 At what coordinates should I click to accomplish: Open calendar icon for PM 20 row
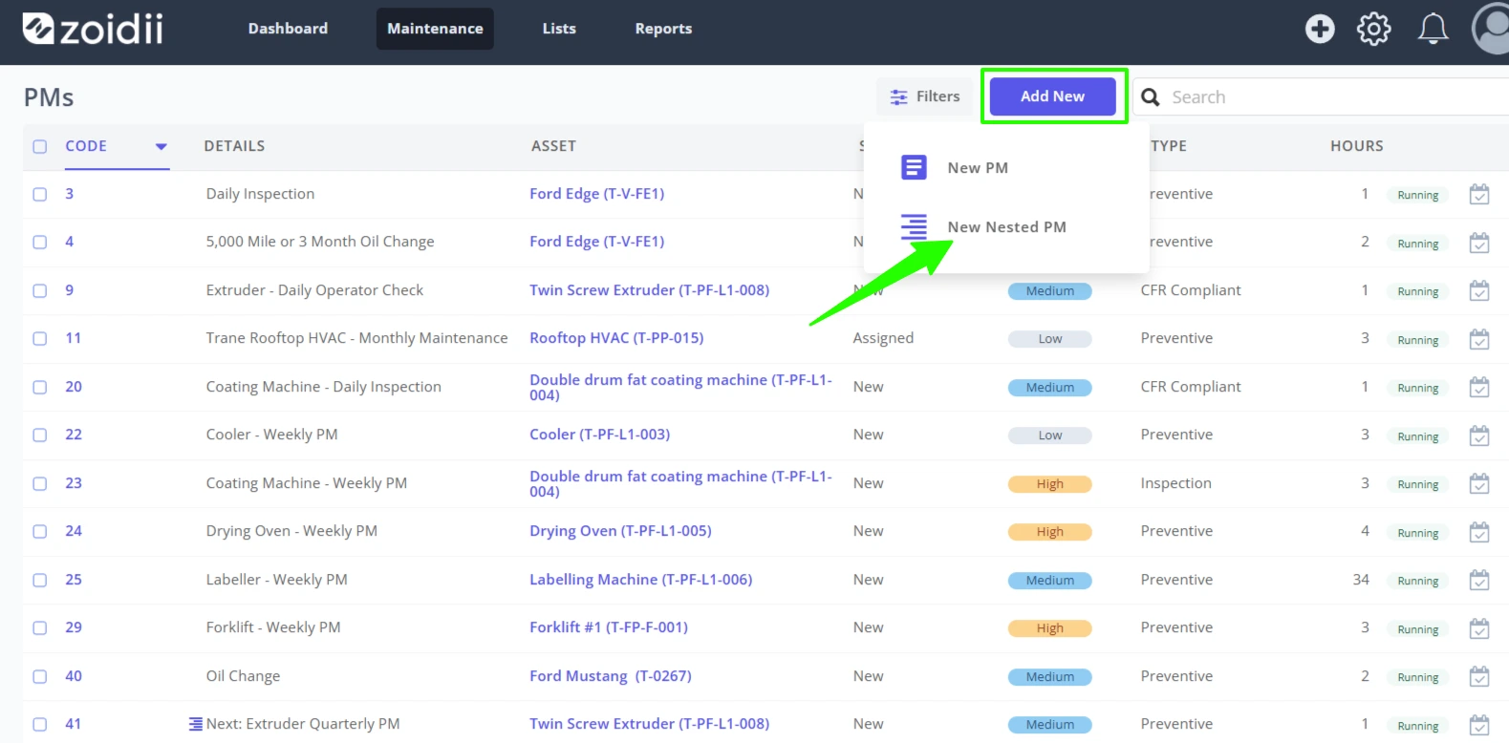point(1479,387)
